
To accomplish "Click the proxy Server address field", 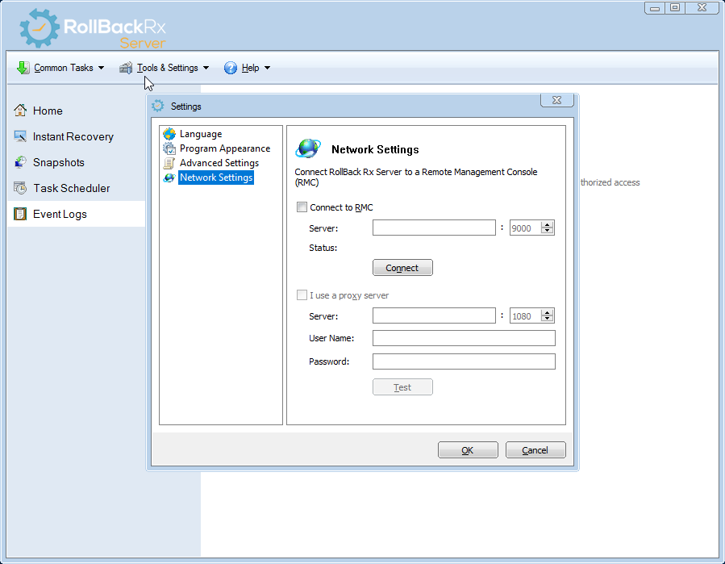I will tap(434, 315).
